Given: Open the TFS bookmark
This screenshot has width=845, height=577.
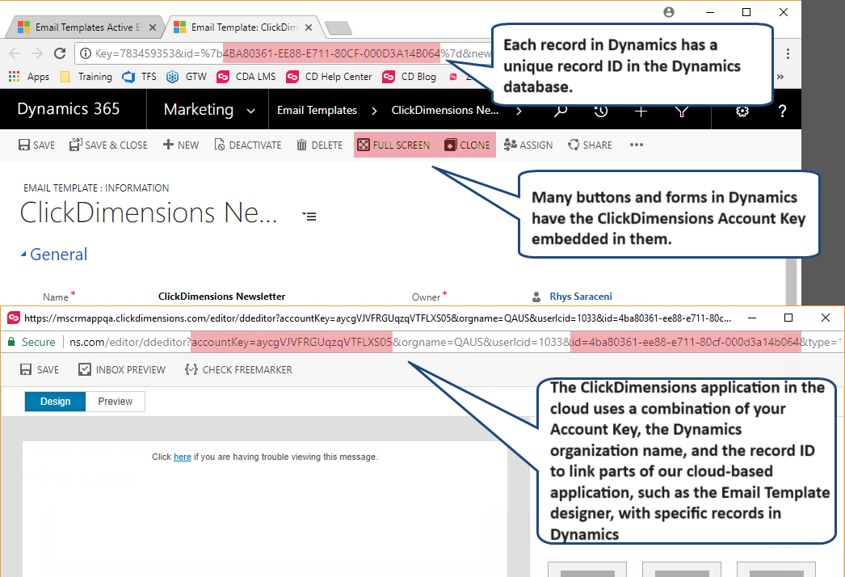Looking at the screenshot, I should pyautogui.click(x=140, y=77).
